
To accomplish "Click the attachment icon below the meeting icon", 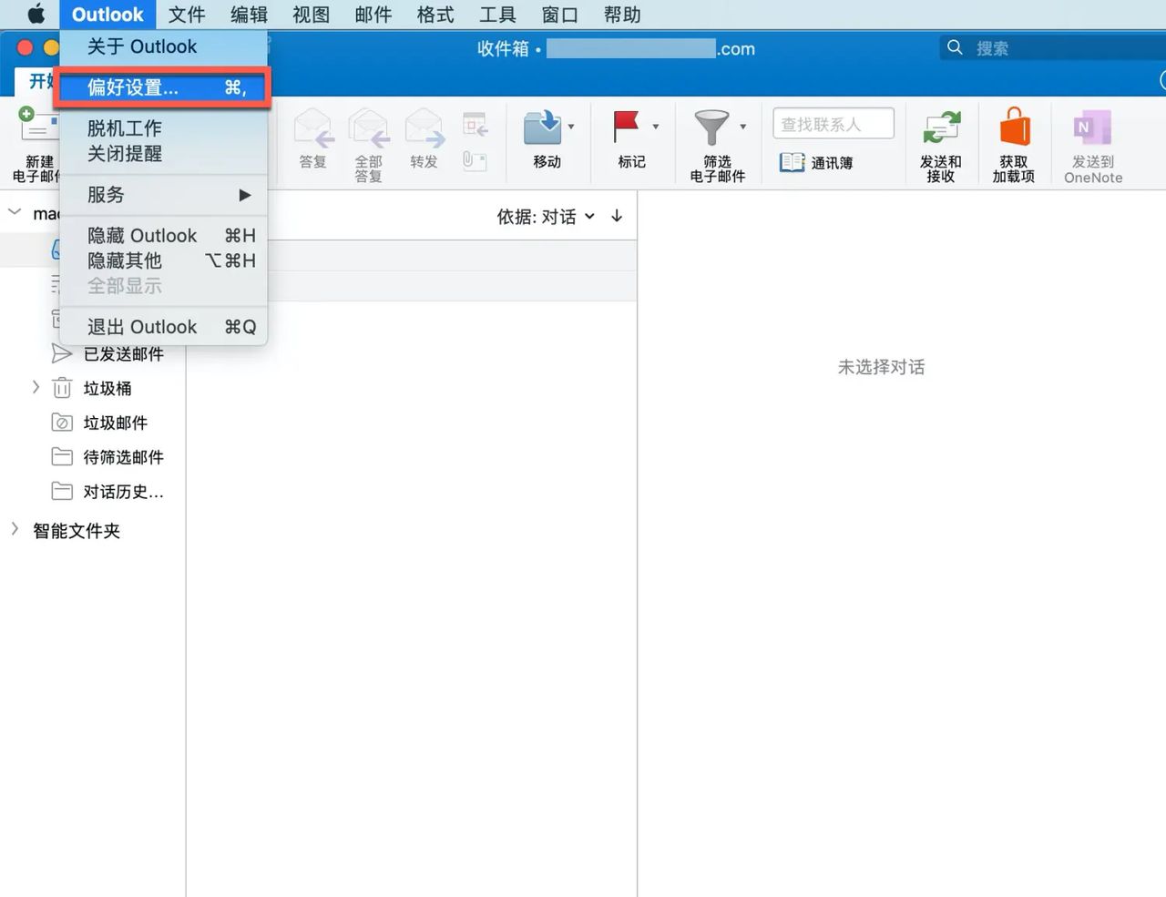I will pyautogui.click(x=475, y=161).
